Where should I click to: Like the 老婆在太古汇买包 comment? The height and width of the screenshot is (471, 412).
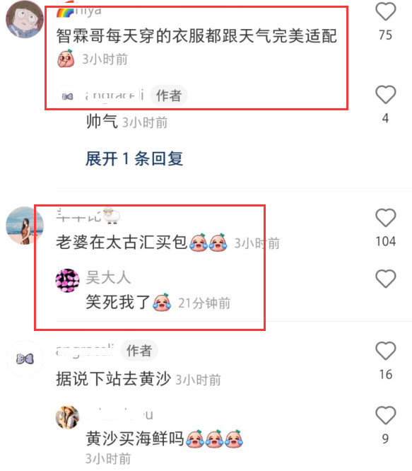386,218
